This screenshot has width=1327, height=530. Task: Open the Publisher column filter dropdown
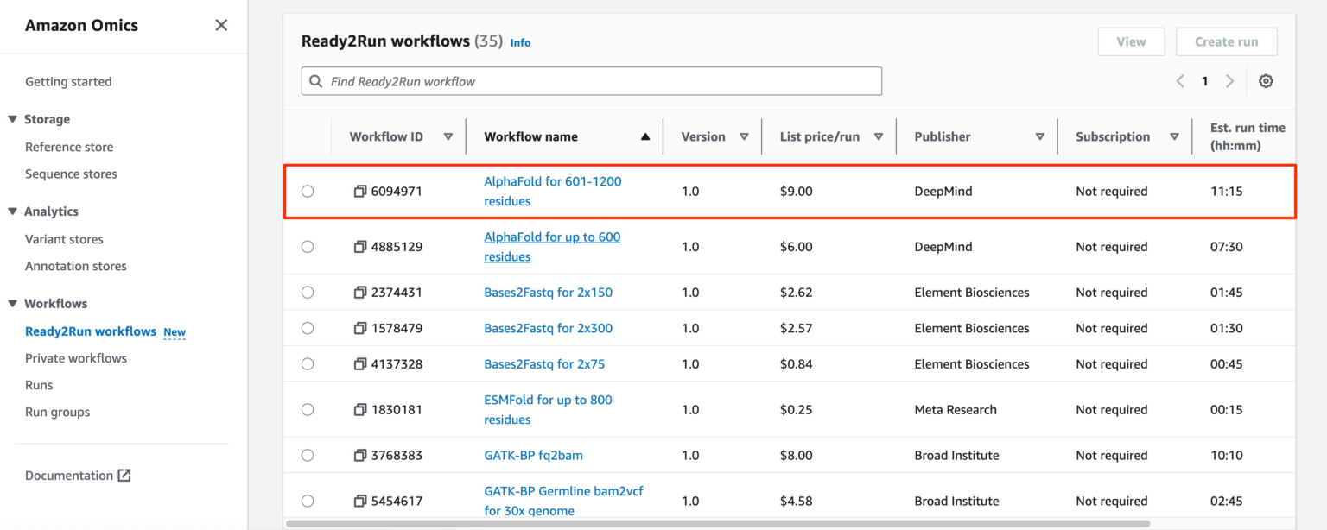(x=1041, y=136)
